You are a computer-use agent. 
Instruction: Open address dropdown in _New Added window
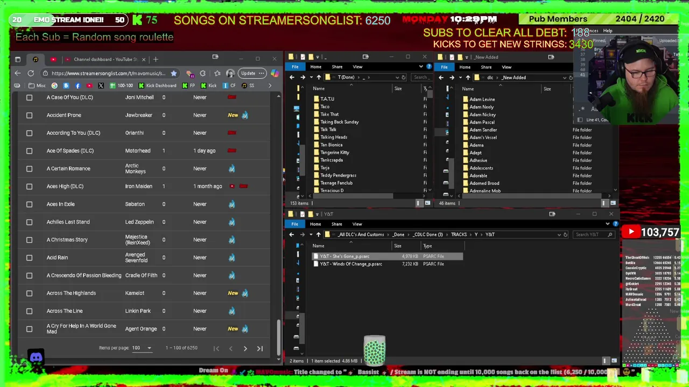coord(565,77)
